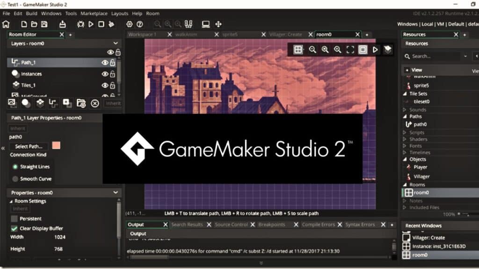Collapse the Properties - room0 panel chevron
The height and width of the screenshot is (269, 479).
tap(116, 192)
